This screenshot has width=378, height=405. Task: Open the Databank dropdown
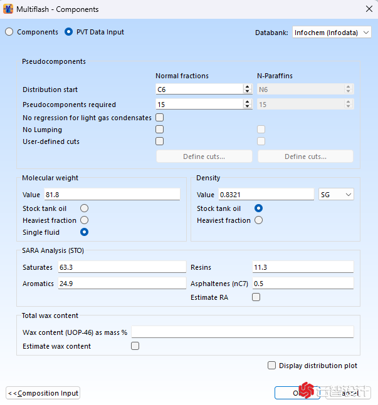tap(332, 33)
